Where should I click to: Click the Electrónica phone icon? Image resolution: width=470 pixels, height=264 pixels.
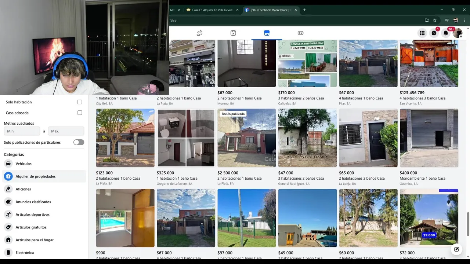(x=8, y=253)
